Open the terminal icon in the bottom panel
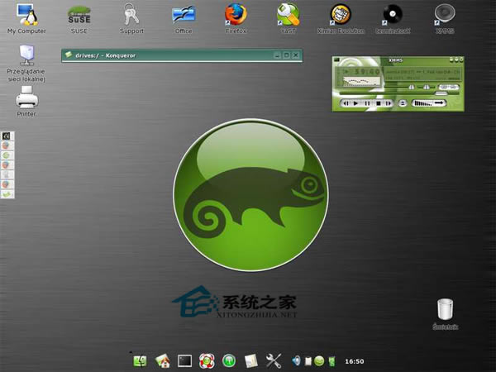The image size is (496, 372). pyautogui.click(x=185, y=360)
